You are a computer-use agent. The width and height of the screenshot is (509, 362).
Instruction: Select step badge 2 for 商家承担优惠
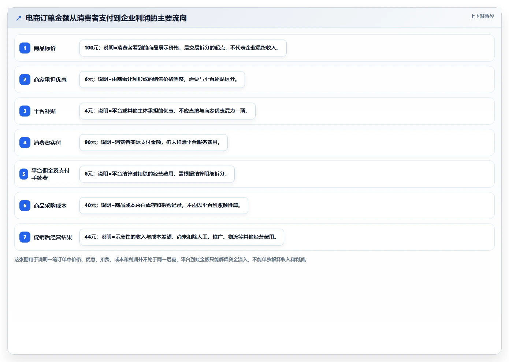point(25,80)
